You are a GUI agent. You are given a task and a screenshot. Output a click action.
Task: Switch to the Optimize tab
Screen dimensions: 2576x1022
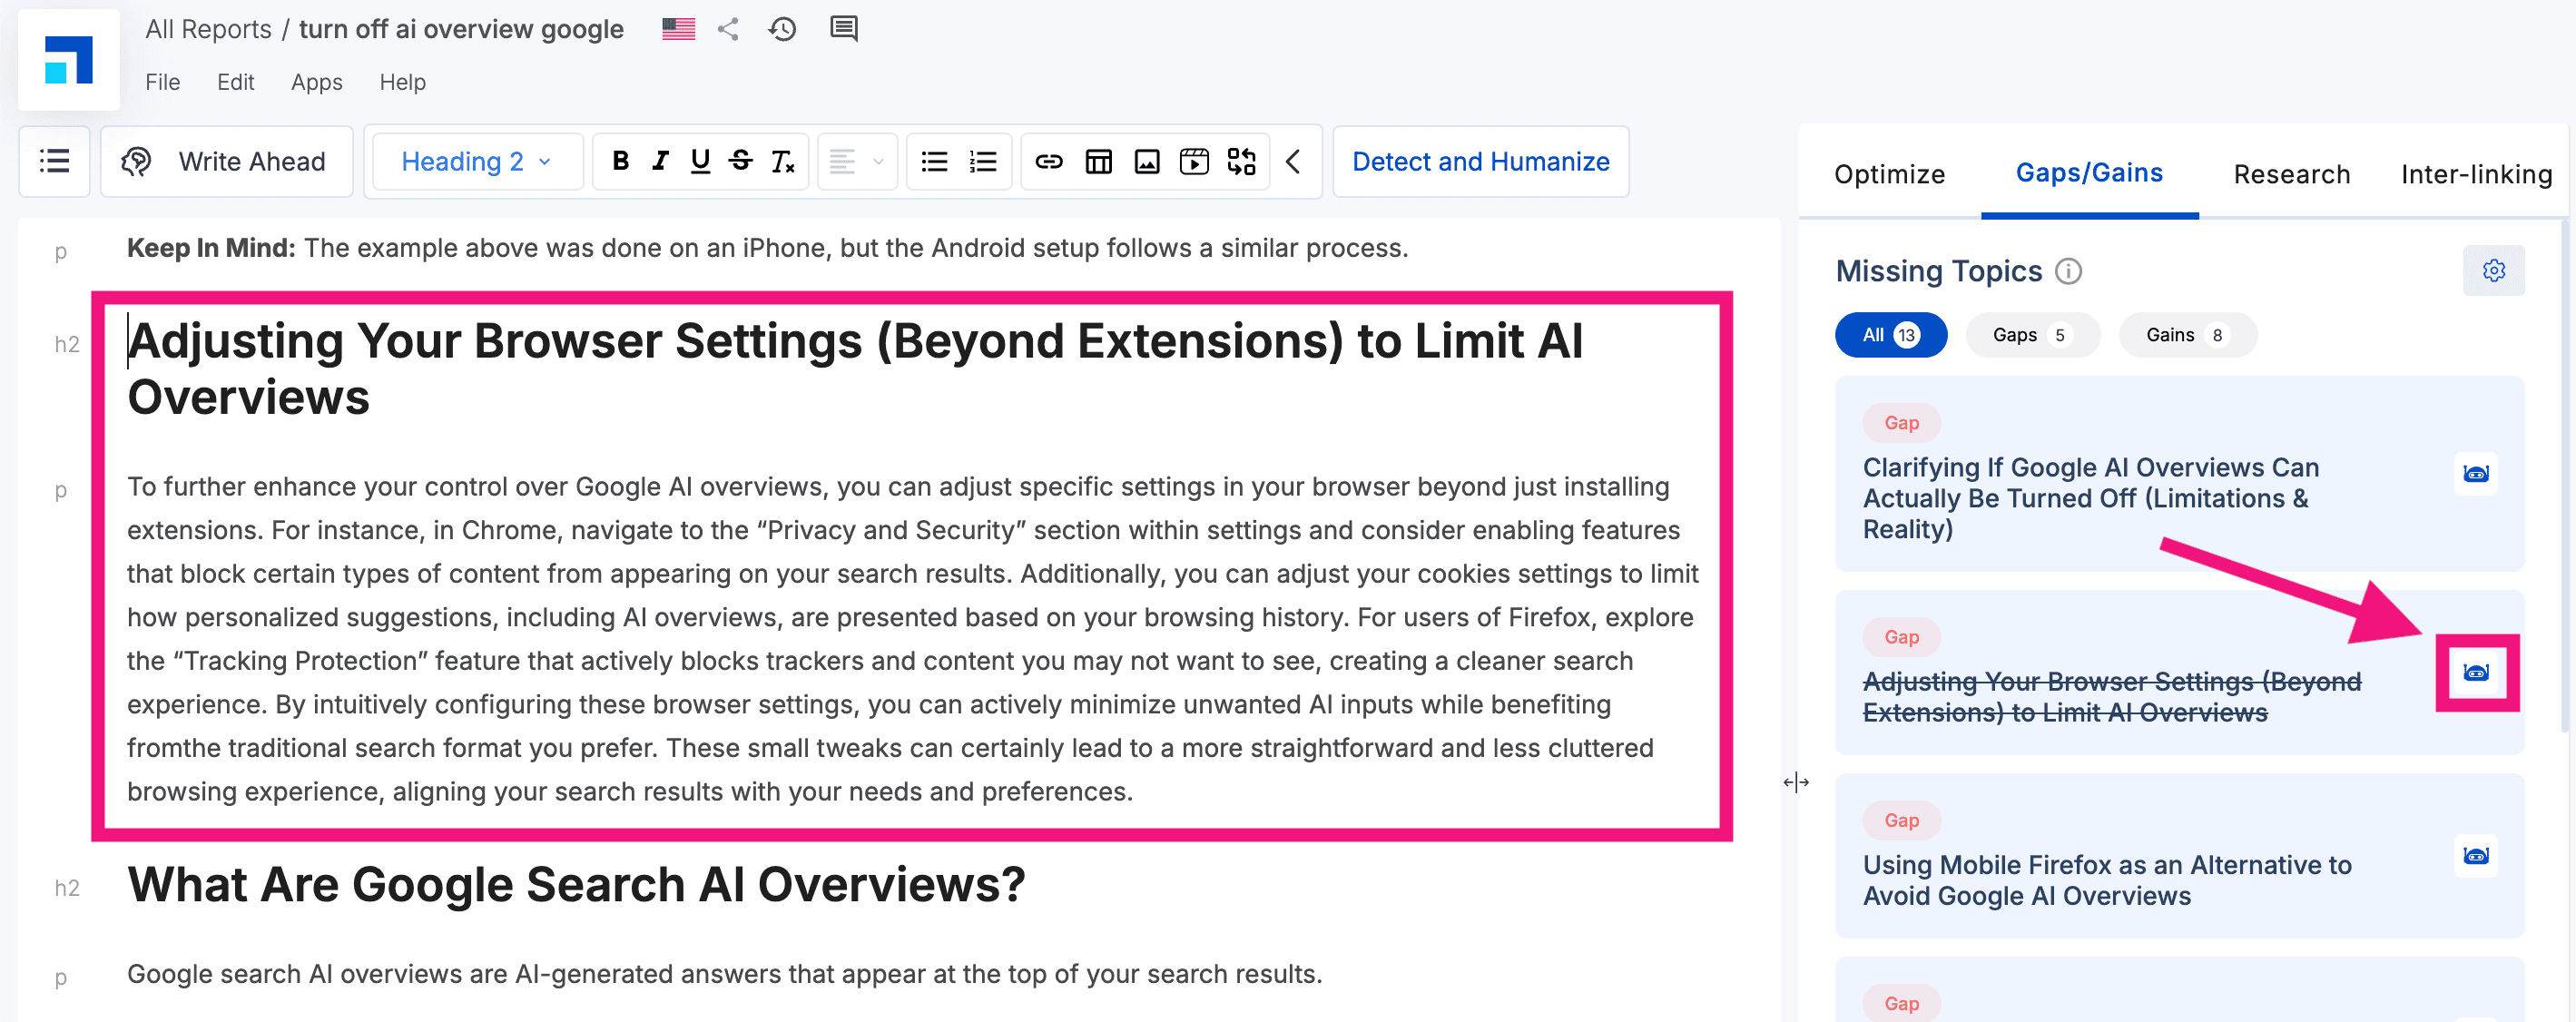click(1889, 174)
